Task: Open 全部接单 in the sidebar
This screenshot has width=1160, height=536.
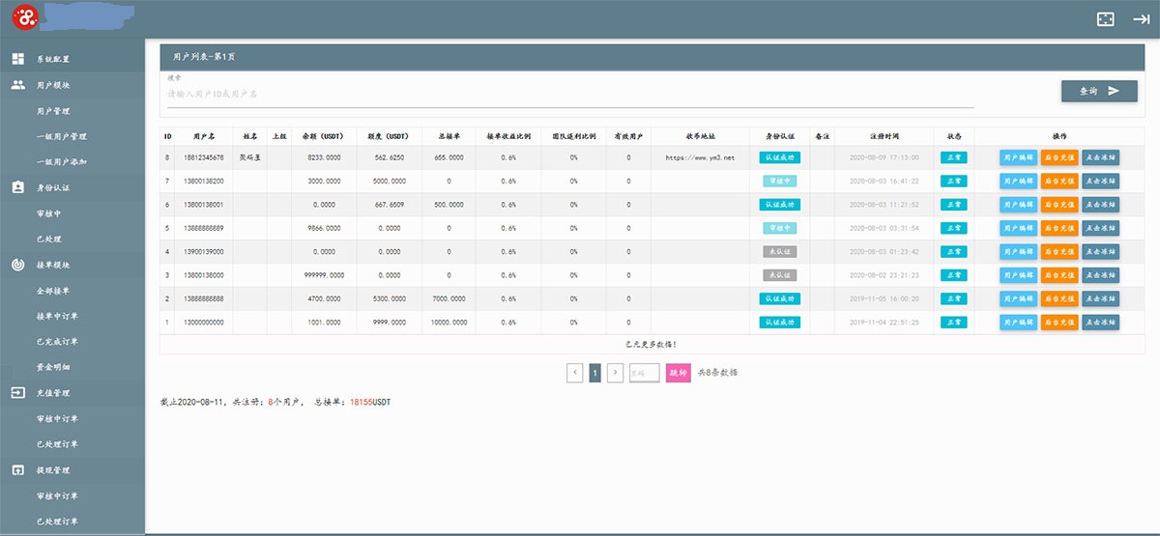Action: [53, 291]
